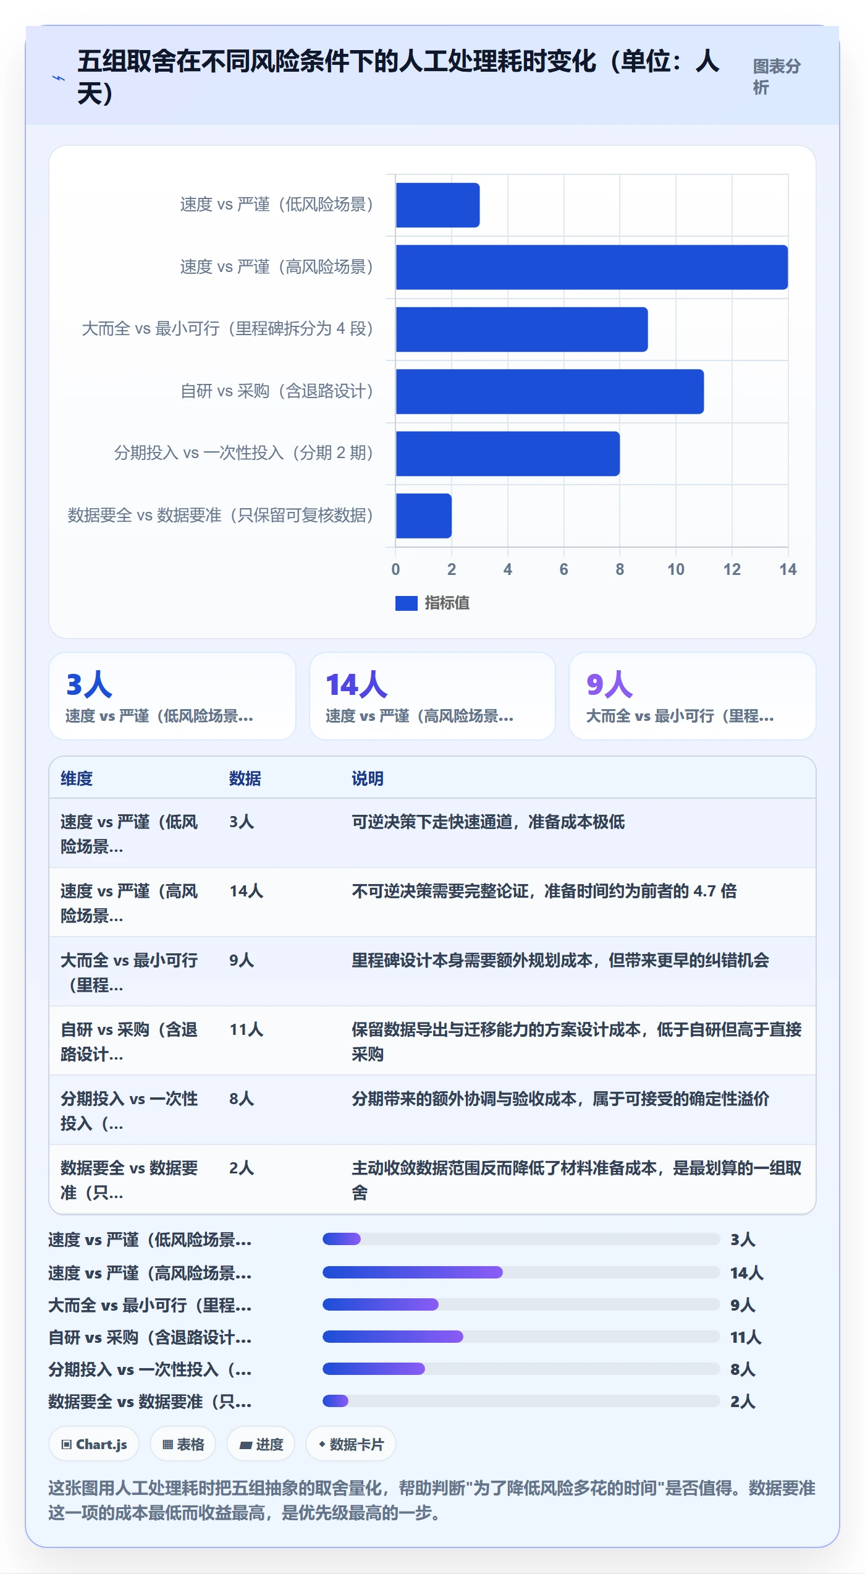Select the 进度 tag

[x=261, y=1444]
